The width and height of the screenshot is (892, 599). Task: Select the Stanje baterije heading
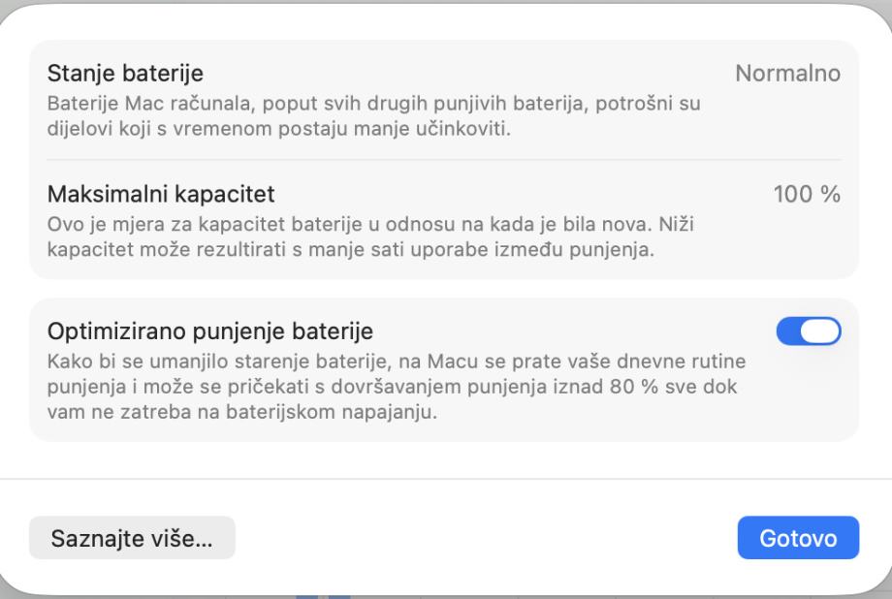(x=126, y=74)
